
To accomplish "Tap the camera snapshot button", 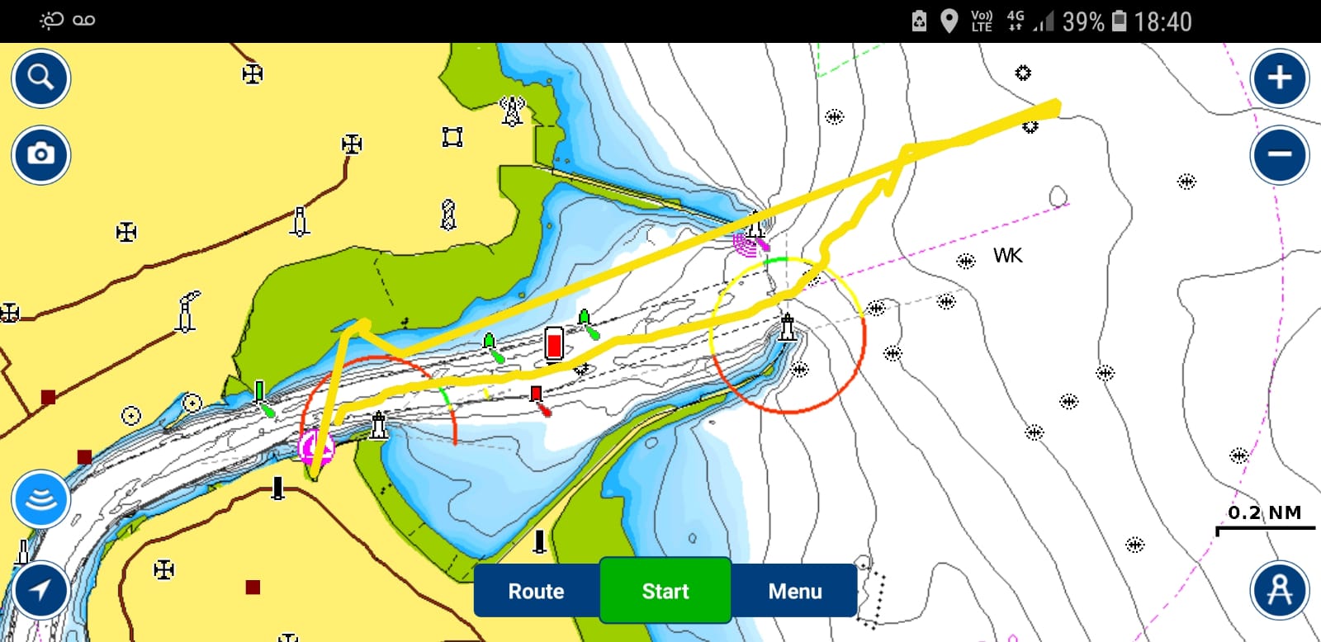I will pyautogui.click(x=40, y=154).
